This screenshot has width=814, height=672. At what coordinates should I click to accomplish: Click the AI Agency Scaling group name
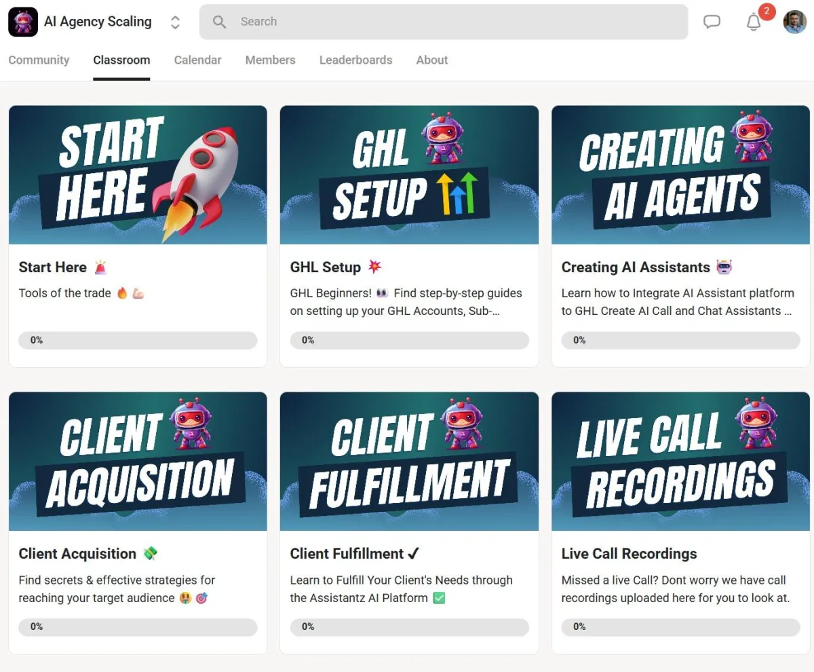click(x=98, y=22)
